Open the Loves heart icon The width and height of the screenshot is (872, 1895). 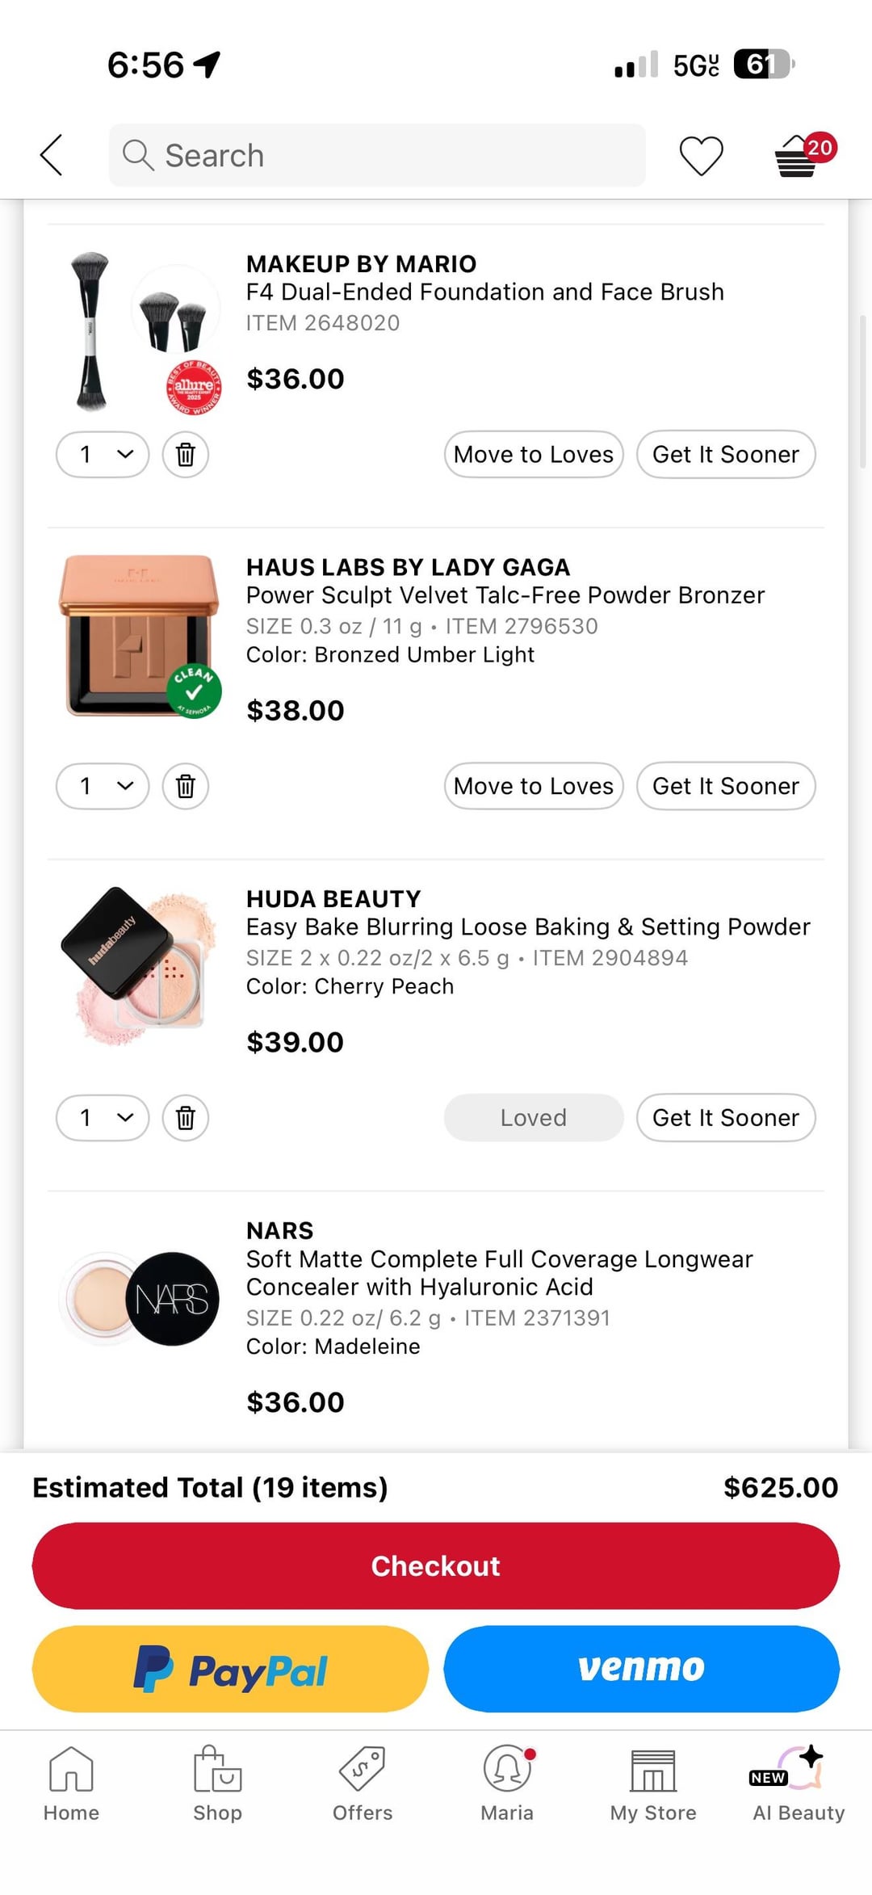click(x=701, y=155)
